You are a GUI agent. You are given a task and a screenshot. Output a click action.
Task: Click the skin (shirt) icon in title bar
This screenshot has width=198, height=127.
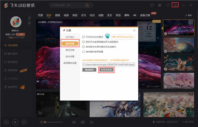coord(168,5)
